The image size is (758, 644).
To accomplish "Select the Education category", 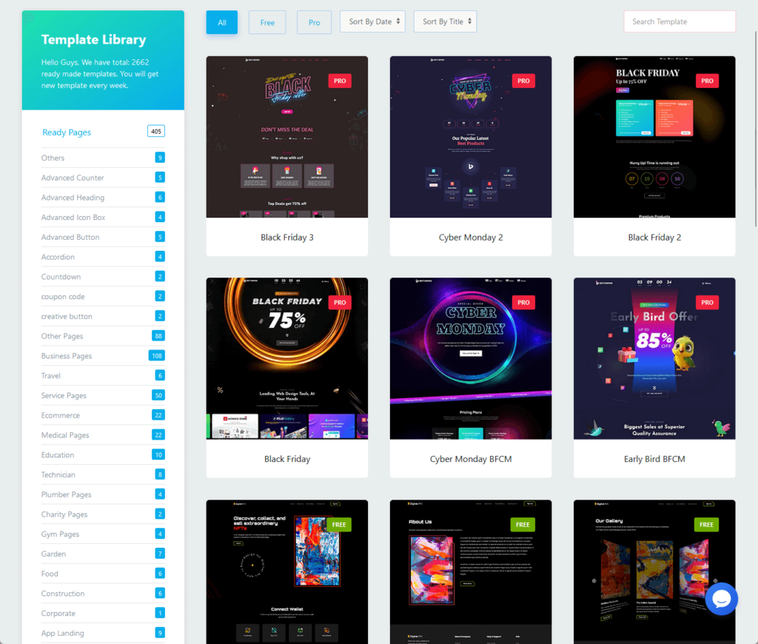I will point(102,455).
